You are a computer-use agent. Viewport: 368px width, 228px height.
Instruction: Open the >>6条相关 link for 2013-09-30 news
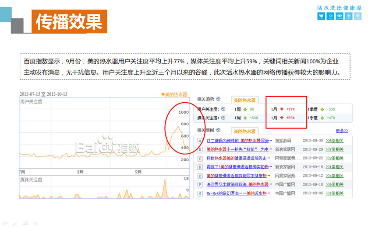click(334, 141)
